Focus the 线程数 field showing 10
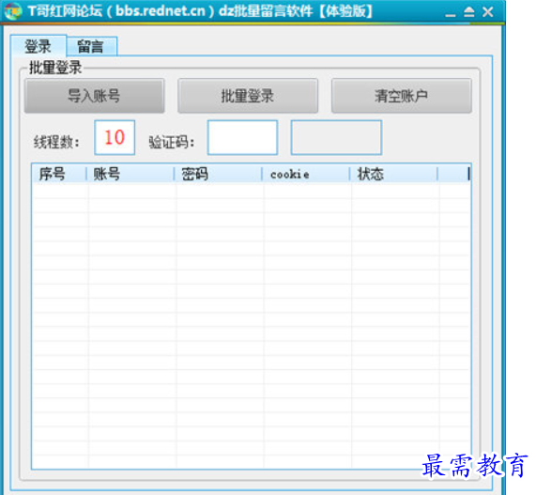The width and height of the screenshot is (536, 495). coord(115,137)
